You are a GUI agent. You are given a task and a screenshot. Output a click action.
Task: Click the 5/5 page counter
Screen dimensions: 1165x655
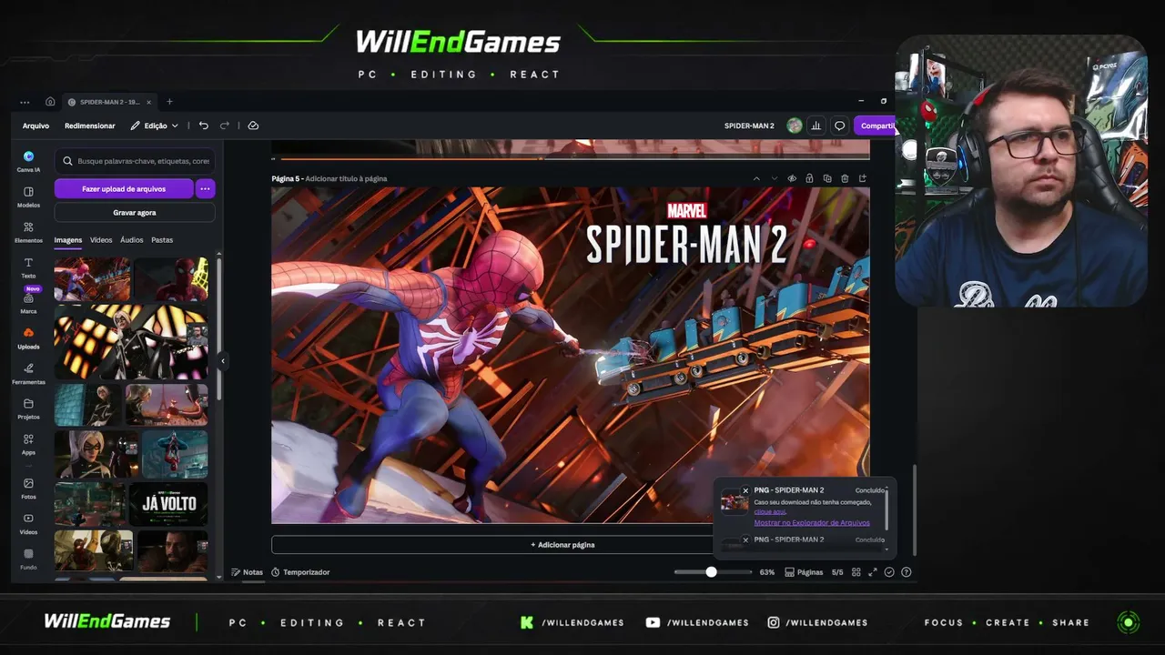pyautogui.click(x=837, y=572)
